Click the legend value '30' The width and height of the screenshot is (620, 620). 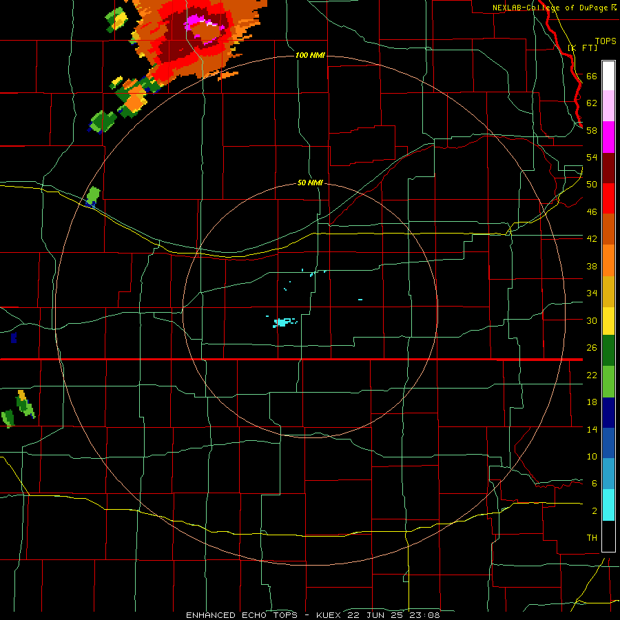pos(592,320)
